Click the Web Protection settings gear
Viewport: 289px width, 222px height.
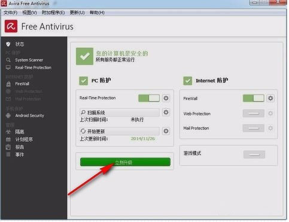(x=270, y=114)
